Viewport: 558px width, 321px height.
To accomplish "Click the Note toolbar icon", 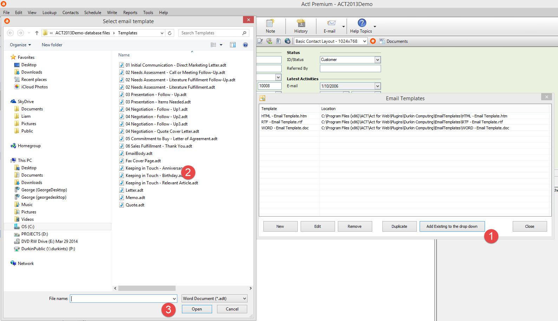I will [x=270, y=26].
